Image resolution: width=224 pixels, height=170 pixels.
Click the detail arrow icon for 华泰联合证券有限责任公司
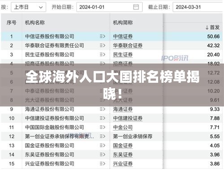pyautogui.click(x=103, y=46)
